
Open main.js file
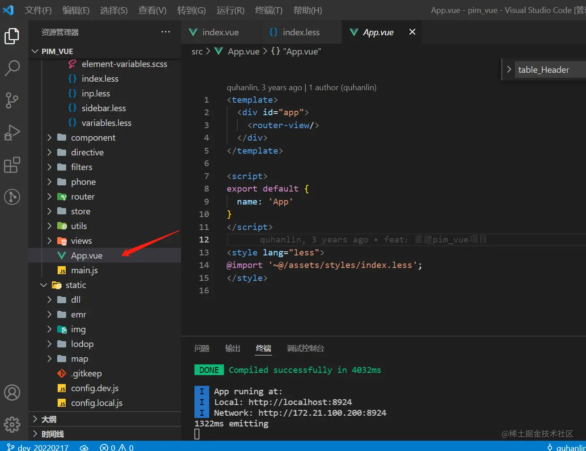[84, 270]
